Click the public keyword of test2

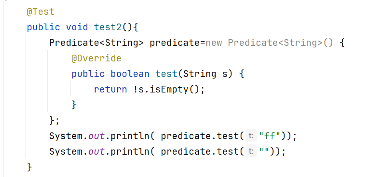point(43,27)
